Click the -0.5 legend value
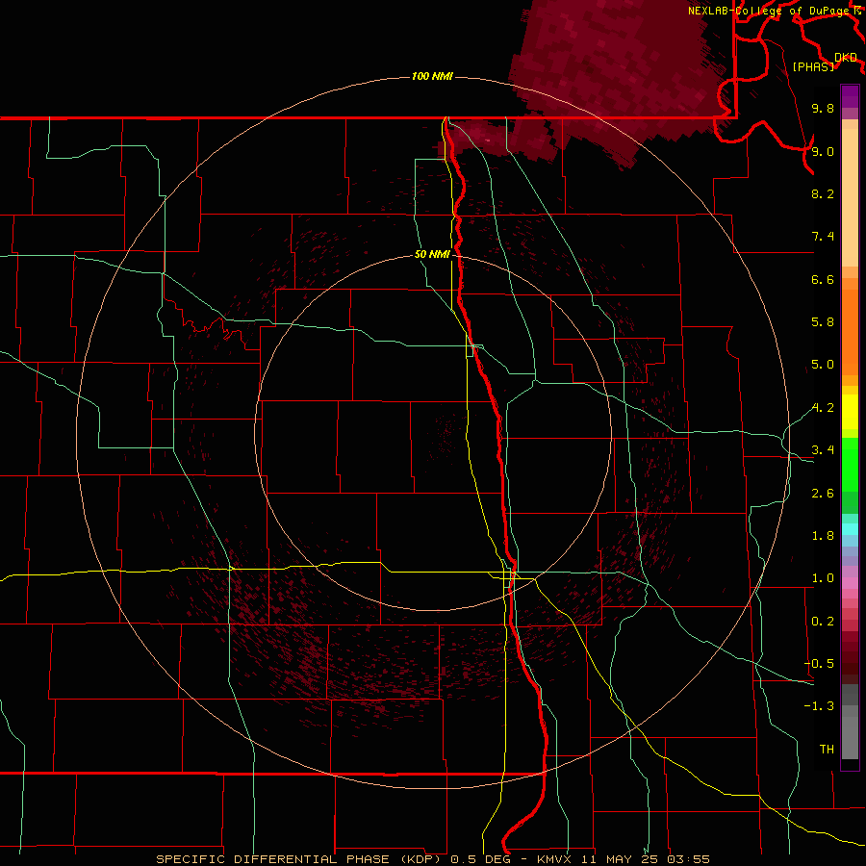The height and width of the screenshot is (866, 866). tap(819, 664)
